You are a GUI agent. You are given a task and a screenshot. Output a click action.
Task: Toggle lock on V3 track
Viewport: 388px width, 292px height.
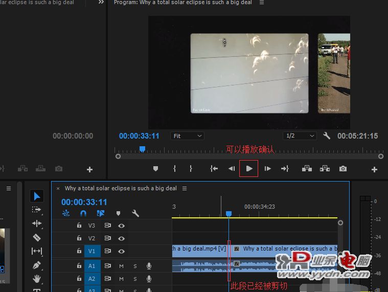pos(79,225)
